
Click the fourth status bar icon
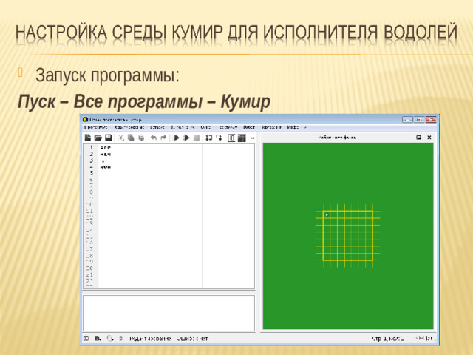coord(120,339)
